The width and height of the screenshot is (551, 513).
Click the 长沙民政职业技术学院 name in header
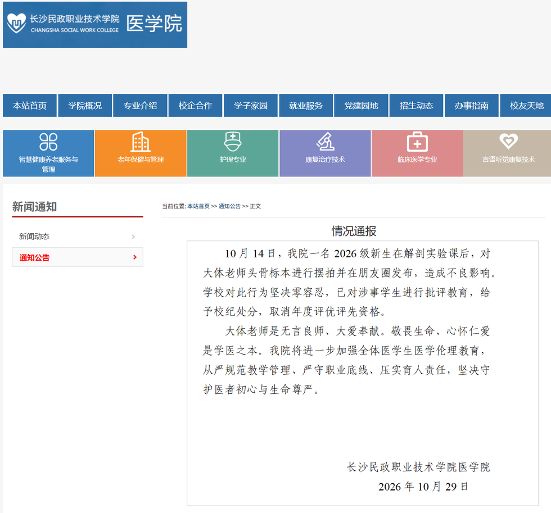click(x=74, y=19)
